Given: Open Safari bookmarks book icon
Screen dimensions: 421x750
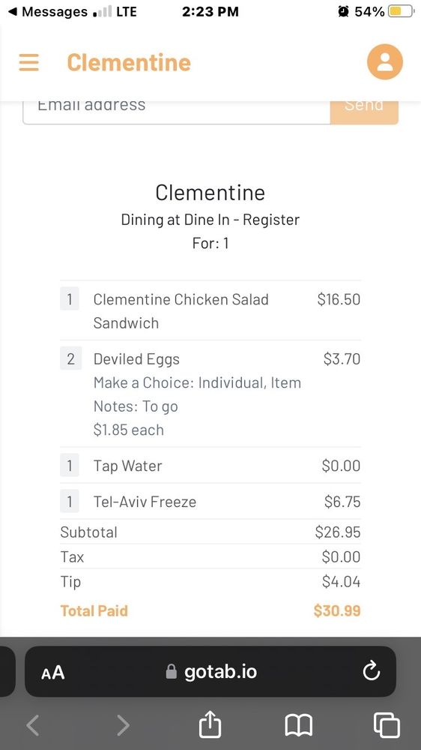Looking at the screenshot, I should pos(299,725).
